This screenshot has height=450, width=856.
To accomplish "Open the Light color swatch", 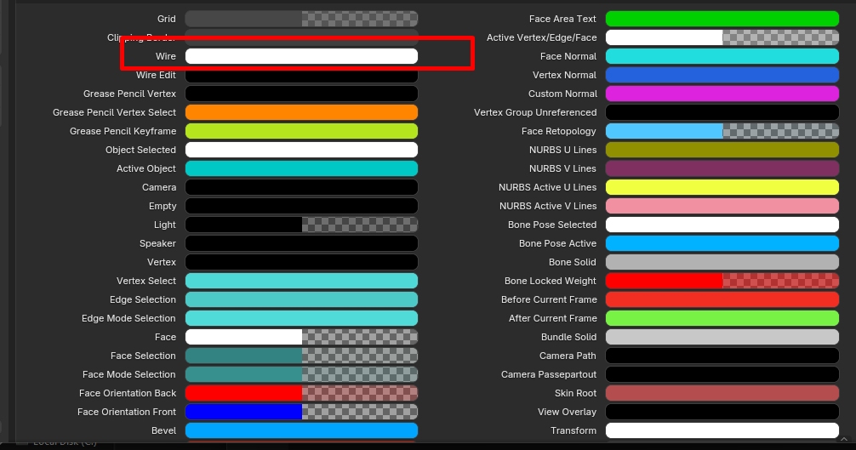I will click(301, 225).
